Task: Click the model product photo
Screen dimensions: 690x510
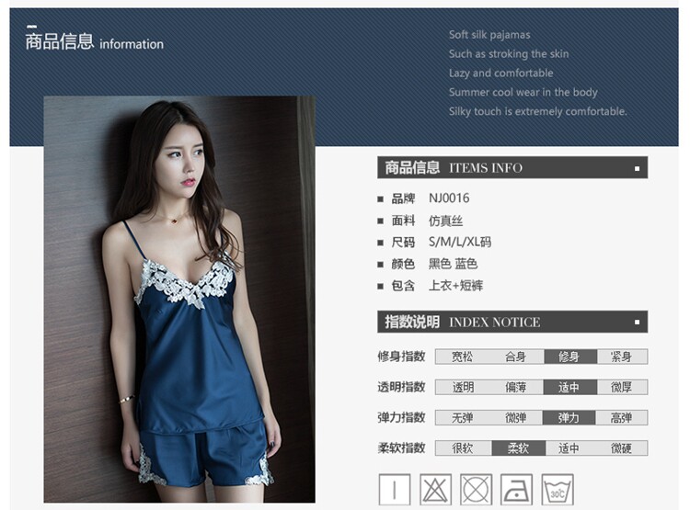Action: (x=179, y=299)
